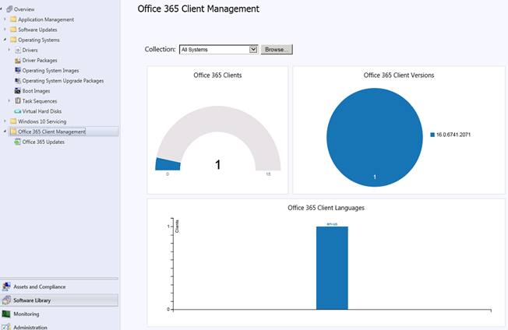
Task: Collapse the Office 365 Client Management node
Action: 5,132
